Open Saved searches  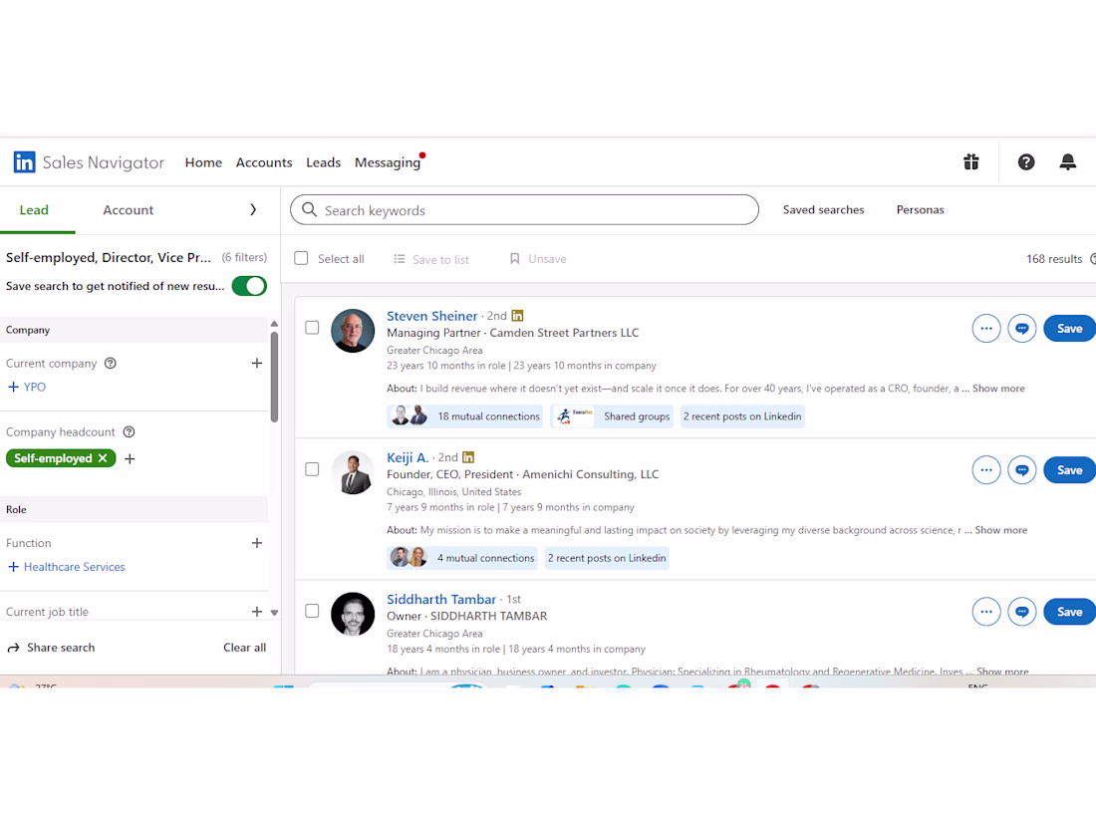click(x=823, y=209)
